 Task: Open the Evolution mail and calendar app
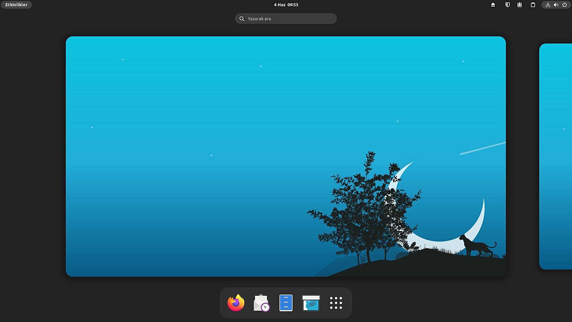click(x=261, y=303)
